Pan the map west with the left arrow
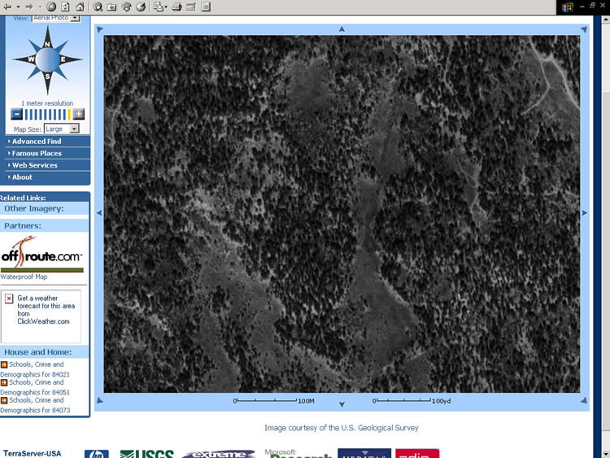 point(99,213)
